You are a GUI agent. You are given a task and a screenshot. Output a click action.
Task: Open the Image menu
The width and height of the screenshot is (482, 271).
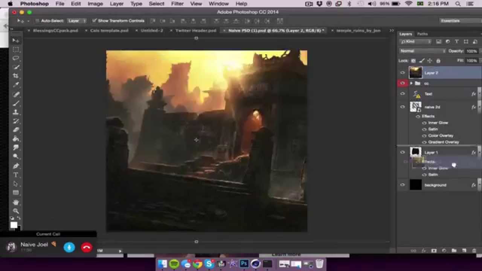(95, 4)
